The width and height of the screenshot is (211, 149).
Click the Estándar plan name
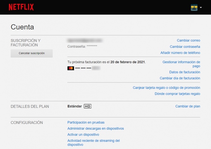[x=75, y=106]
